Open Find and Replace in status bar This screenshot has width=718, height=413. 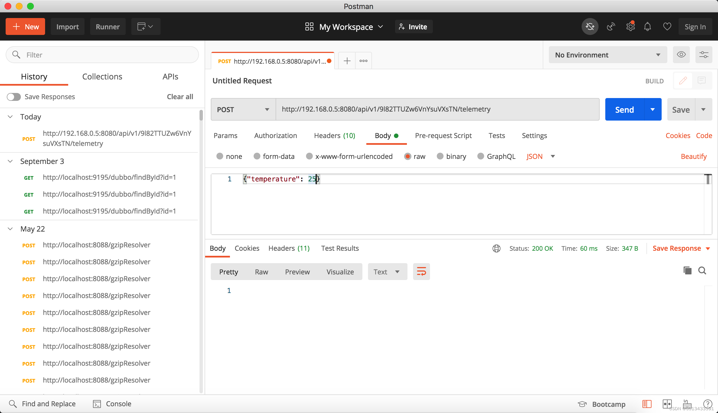42,404
